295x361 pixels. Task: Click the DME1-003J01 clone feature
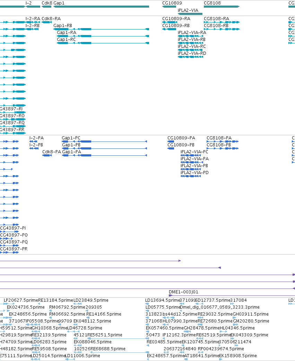(x=232, y=295)
